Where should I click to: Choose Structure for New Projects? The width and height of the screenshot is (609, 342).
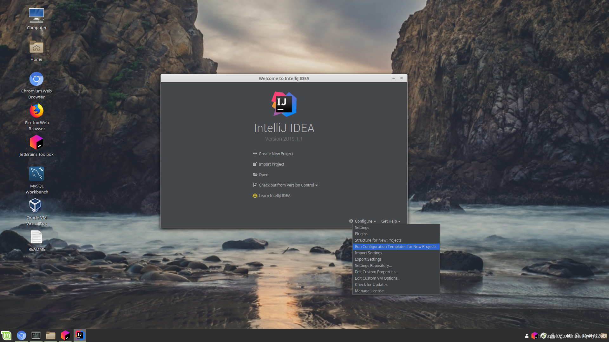pyautogui.click(x=396, y=240)
